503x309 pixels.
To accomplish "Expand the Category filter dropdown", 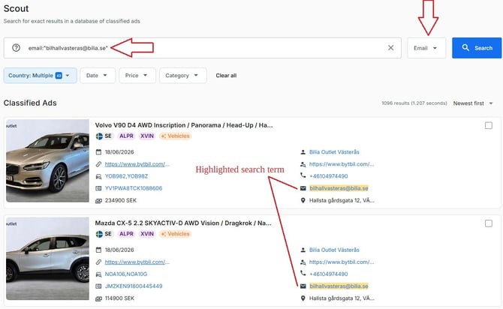I will point(183,75).
